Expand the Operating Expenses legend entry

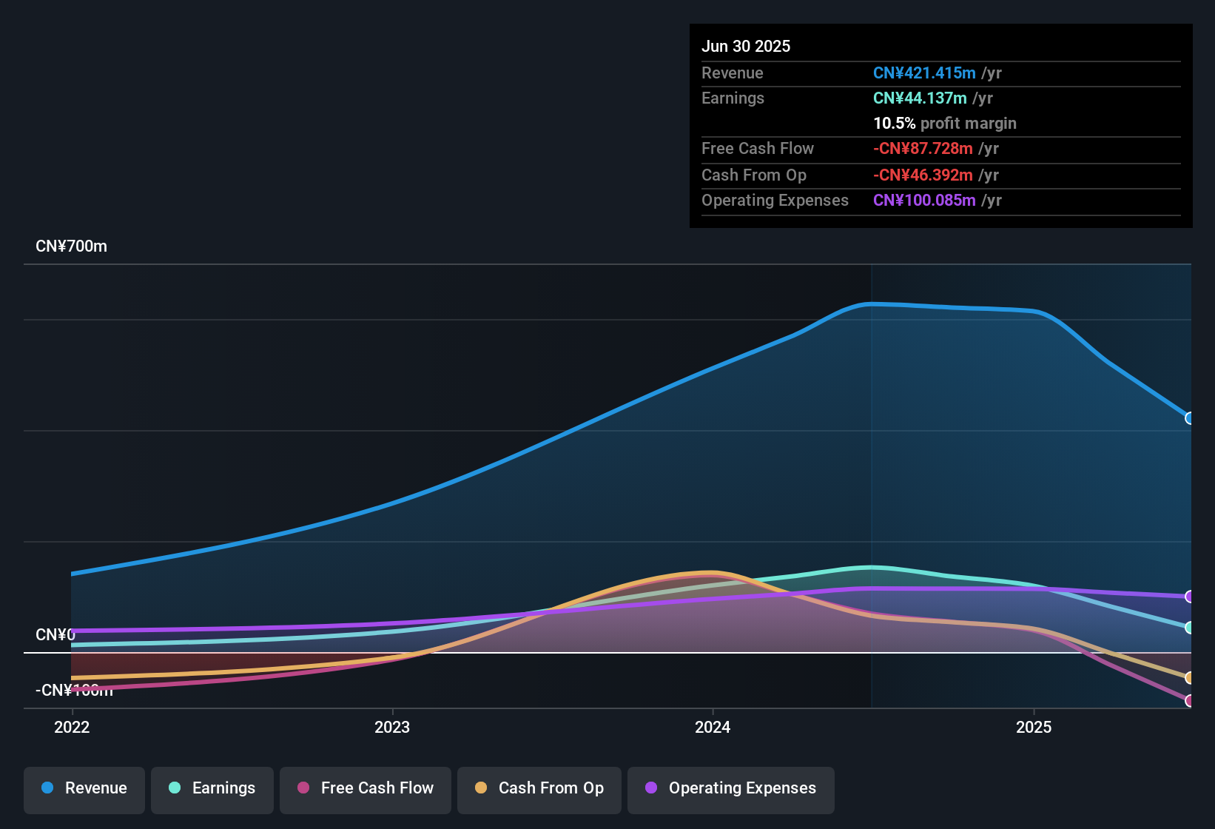730,788
